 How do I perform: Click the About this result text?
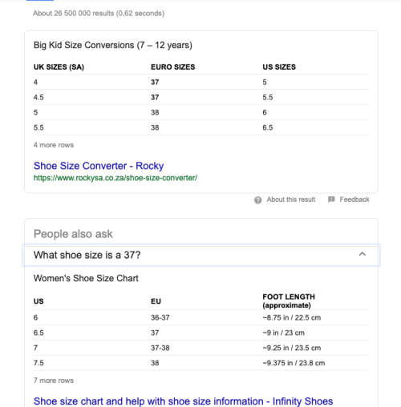coord(291,199)
